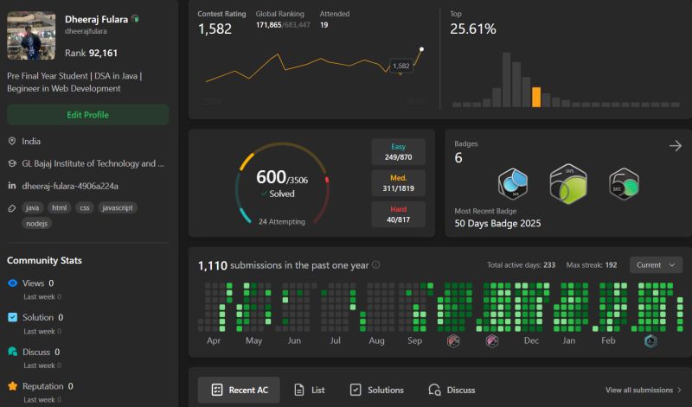Click the info icon beside submissions count
Image resolution: width=692 pixels, height=407 pixels.
(375, 264)
